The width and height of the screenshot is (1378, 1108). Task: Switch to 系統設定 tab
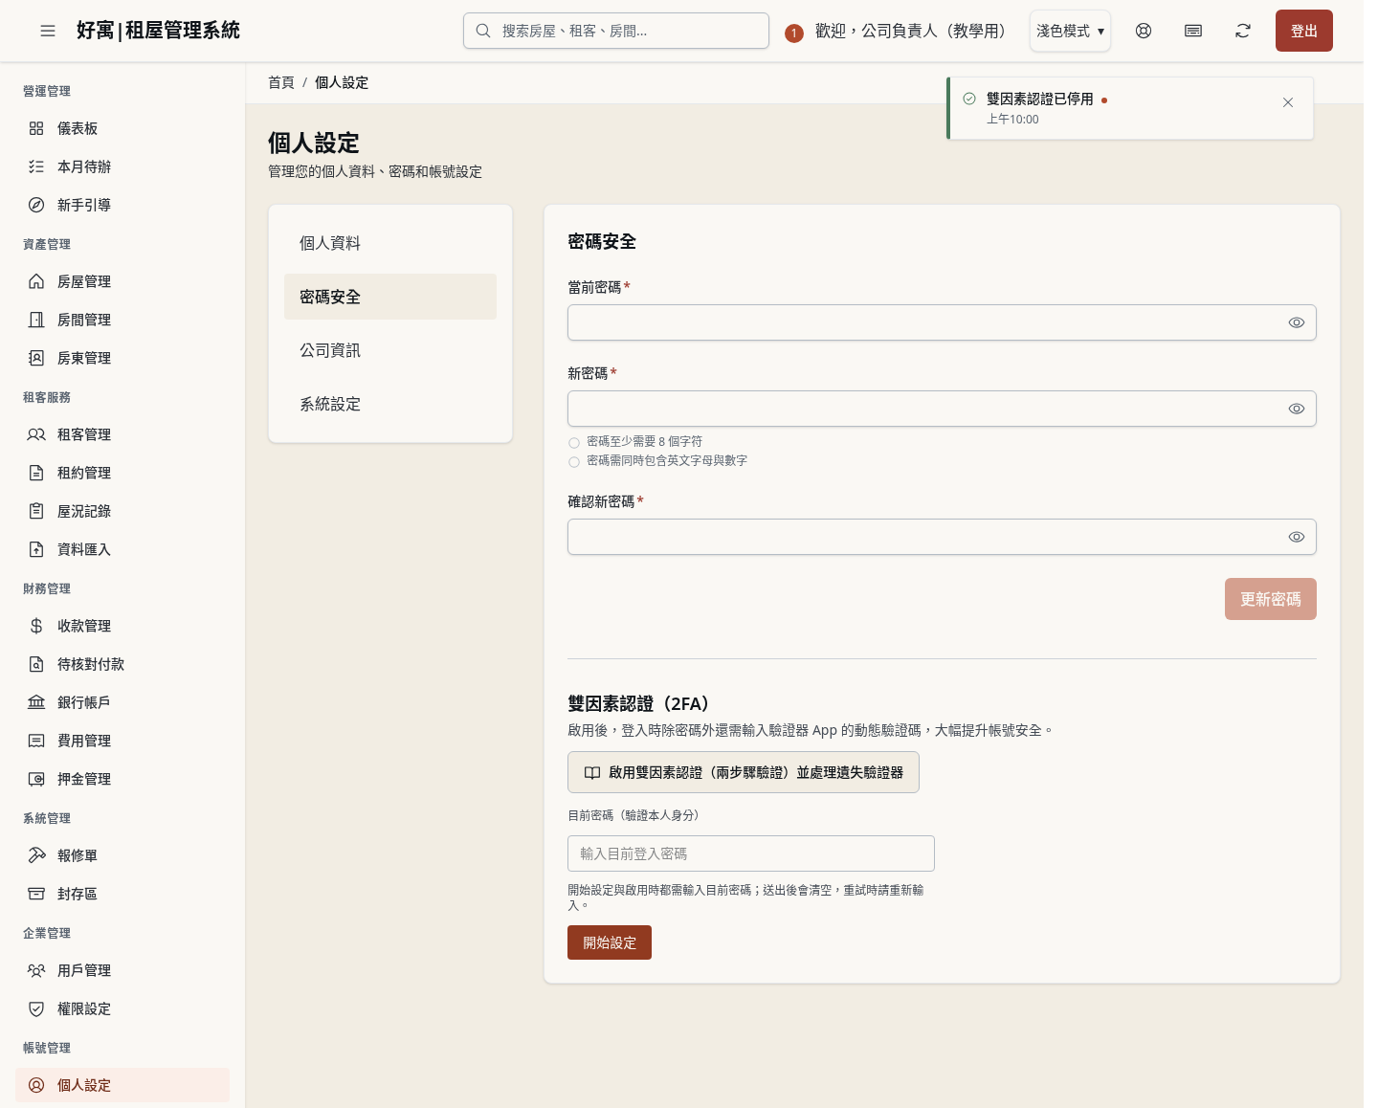(390, 404)
